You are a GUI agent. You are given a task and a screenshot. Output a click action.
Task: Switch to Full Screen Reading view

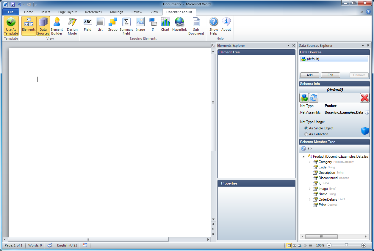[x=294, y=245]
